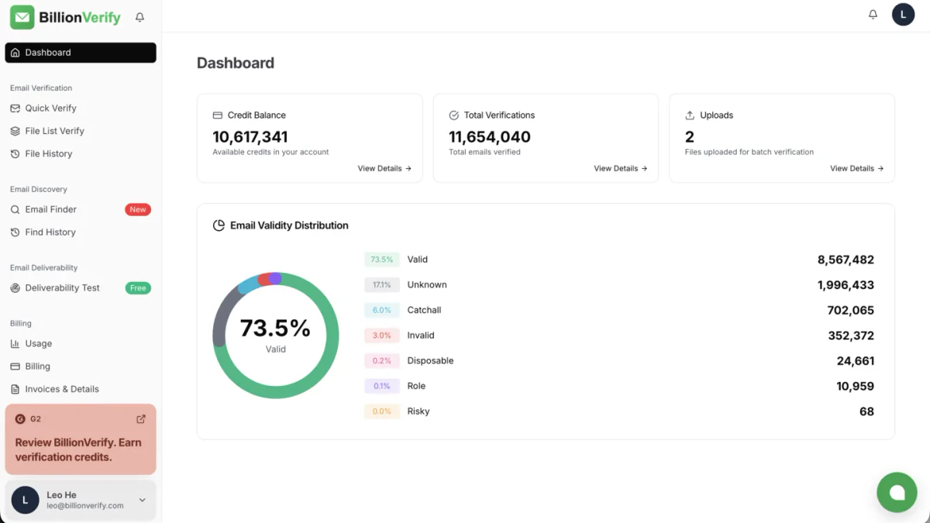Click the Invalid count 352,372

tap(851, 335)
